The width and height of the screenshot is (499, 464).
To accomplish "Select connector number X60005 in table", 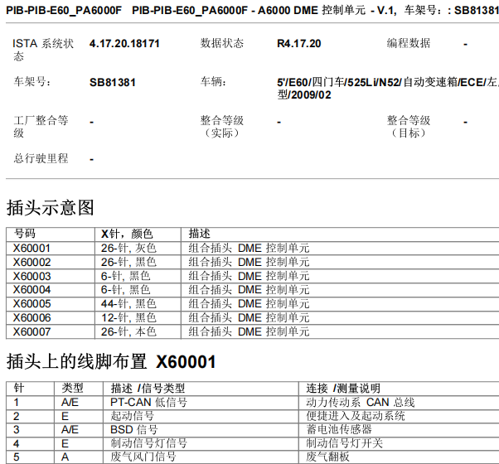I will click(x=31, y=304).
